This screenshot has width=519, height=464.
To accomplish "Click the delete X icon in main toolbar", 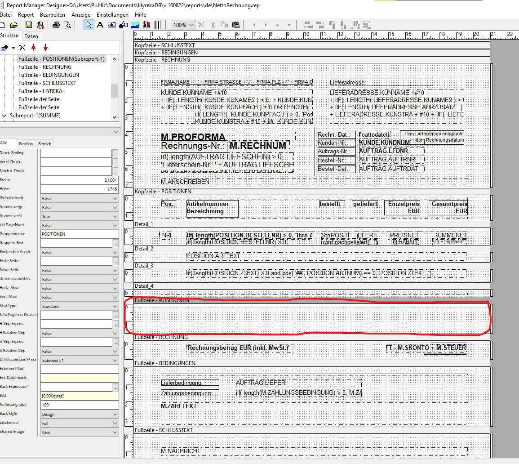I will point(201,25).
